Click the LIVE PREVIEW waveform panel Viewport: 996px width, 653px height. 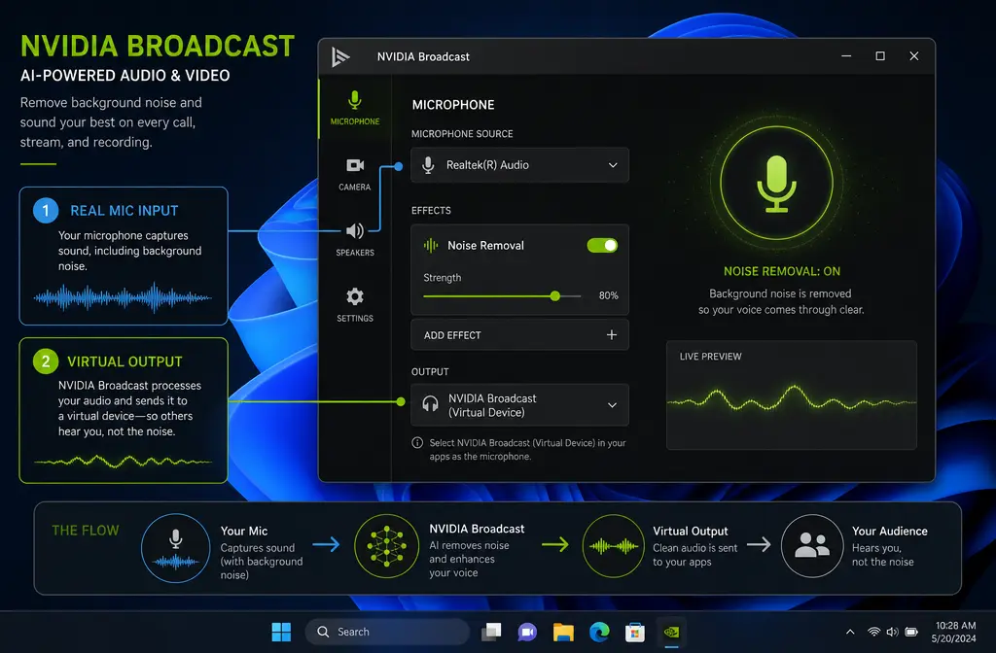pos(792,395)
